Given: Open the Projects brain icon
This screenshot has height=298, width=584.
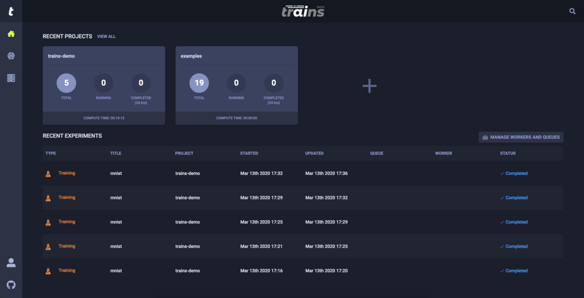Looking at the screenshot, I should (11, 56).
